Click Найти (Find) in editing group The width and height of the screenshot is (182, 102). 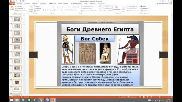pos(143,6)
